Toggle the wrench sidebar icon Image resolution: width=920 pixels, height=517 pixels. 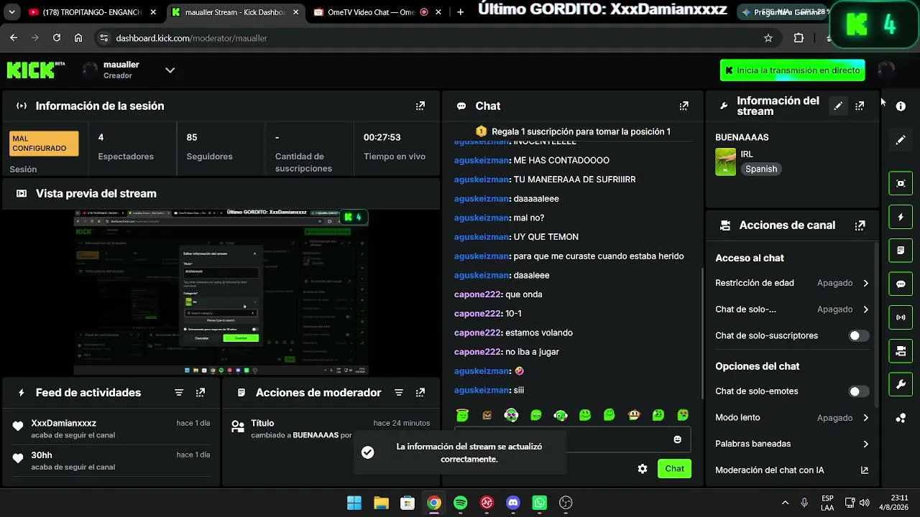coord(901,385)
